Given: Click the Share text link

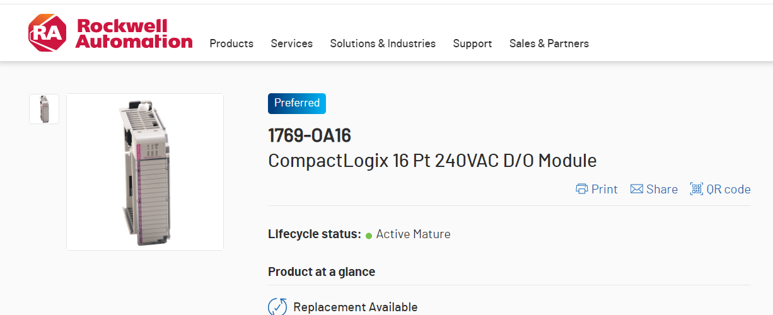Looking at the screenshot, I should [x=661, y=189].
